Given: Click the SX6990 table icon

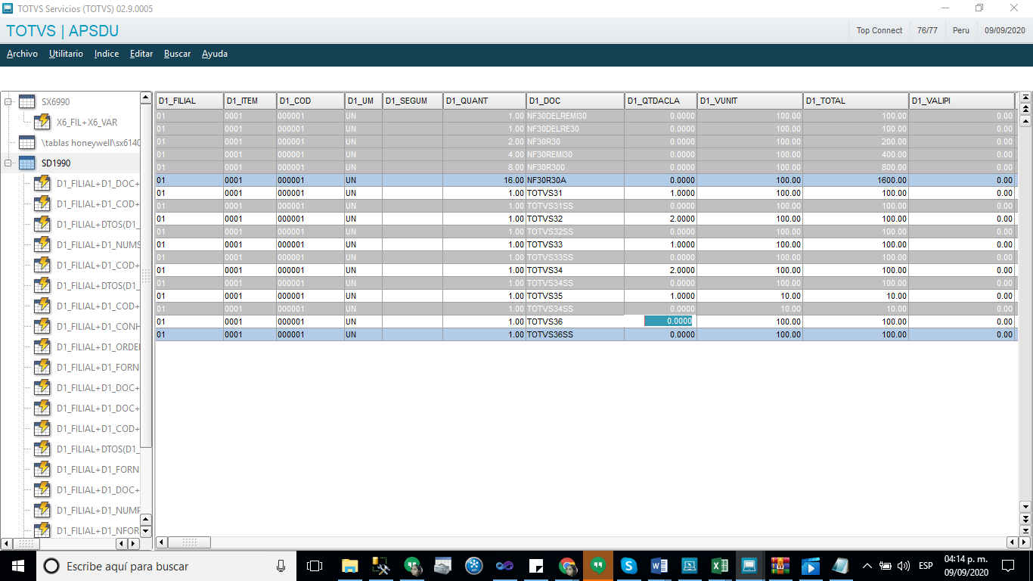Looking at the screenshot, I should point(26,102).
